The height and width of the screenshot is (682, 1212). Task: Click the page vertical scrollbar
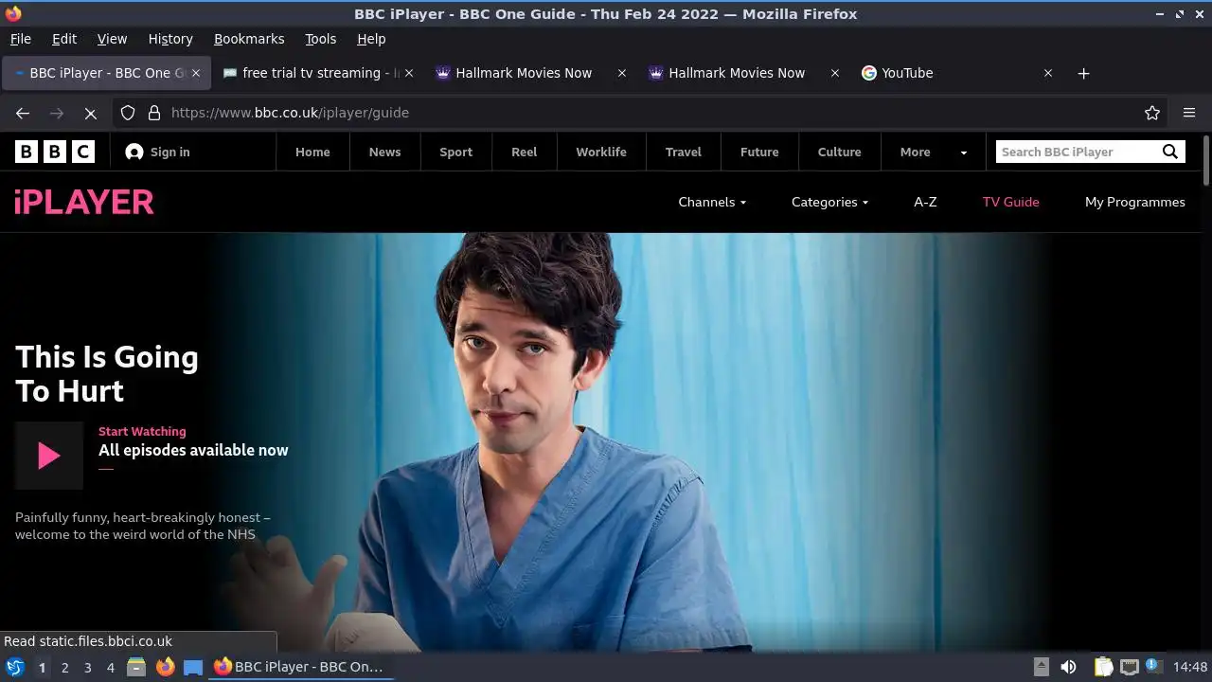[1205, 161]
